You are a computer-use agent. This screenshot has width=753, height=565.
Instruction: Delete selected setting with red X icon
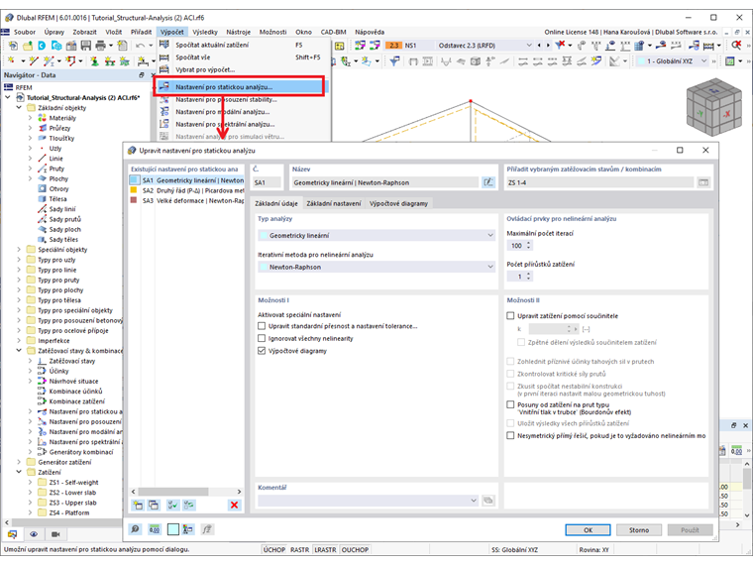click(235, 505)
